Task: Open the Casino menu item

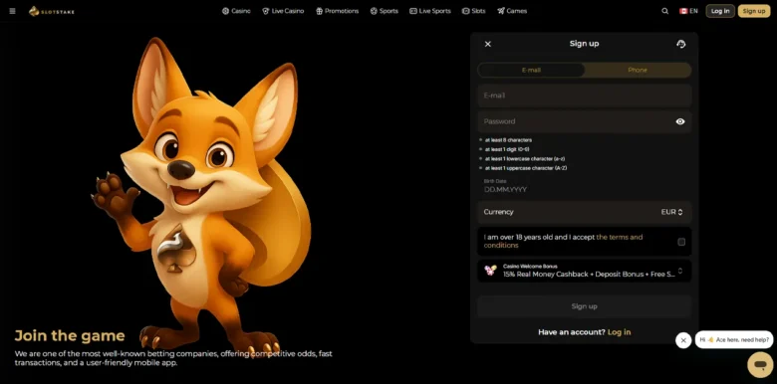Action: click(236, 11)
